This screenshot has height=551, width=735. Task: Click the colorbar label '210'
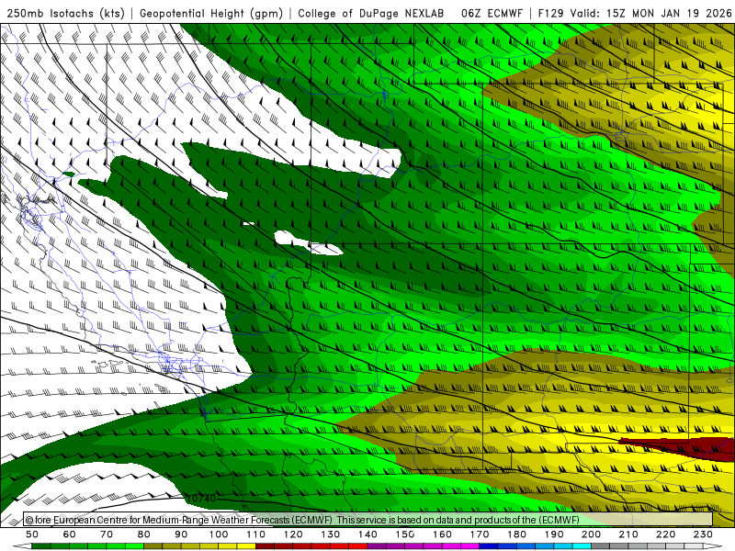629,534
